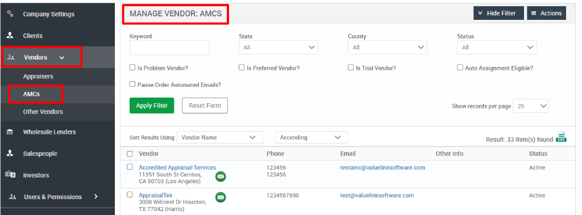Check Pause Order Automated Emails option
The image size is (582, 215).
click(x=132, y=84)
